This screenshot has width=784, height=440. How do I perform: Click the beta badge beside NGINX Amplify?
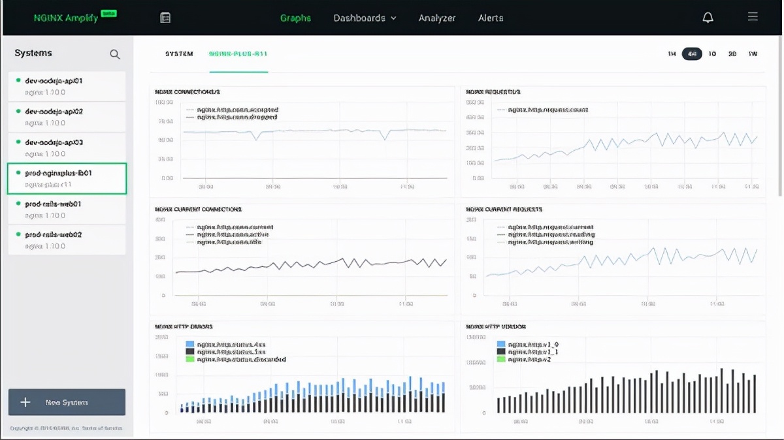click(x=108, y=13)
